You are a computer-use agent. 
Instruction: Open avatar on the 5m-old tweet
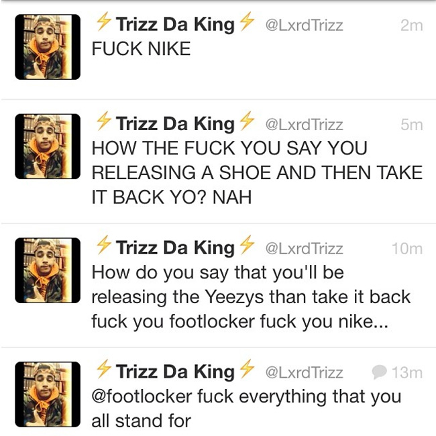click(48, 146)
